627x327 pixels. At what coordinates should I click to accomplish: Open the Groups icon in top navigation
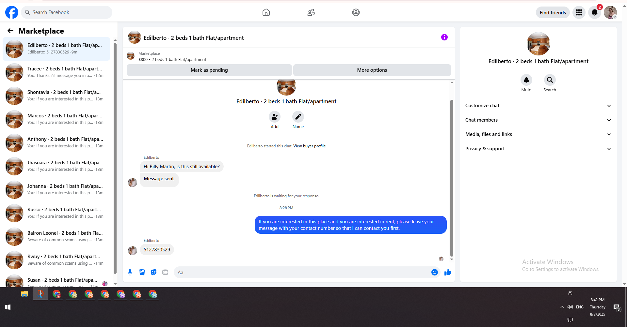tap(356, 12)
